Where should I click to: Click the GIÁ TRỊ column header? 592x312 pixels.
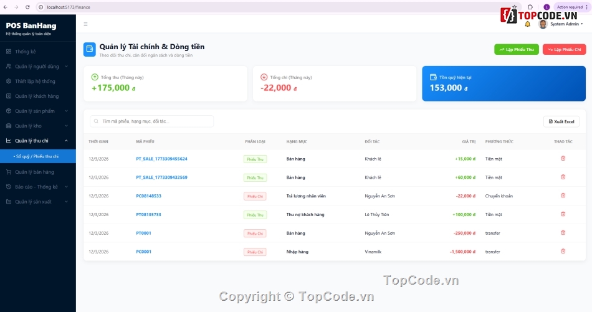point(469,141)
